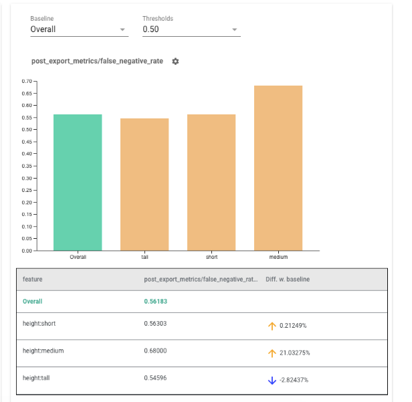Click the Diff. w. baseline column header
Viewport: 412px width, 402px height.
click(288, 280)
